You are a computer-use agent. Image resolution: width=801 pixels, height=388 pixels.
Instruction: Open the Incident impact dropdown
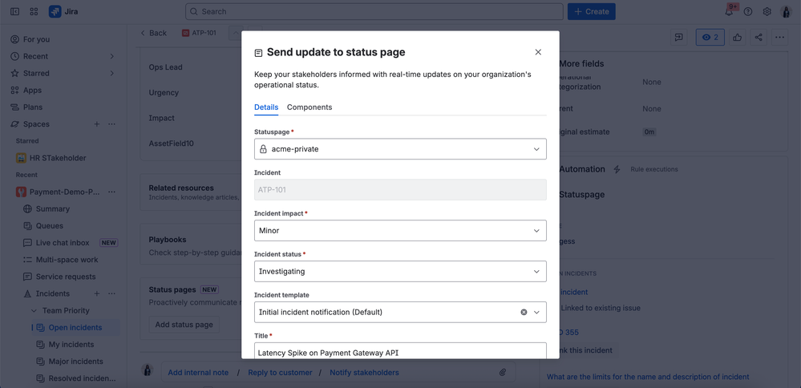pyautogui.click(x=400, y=231)
